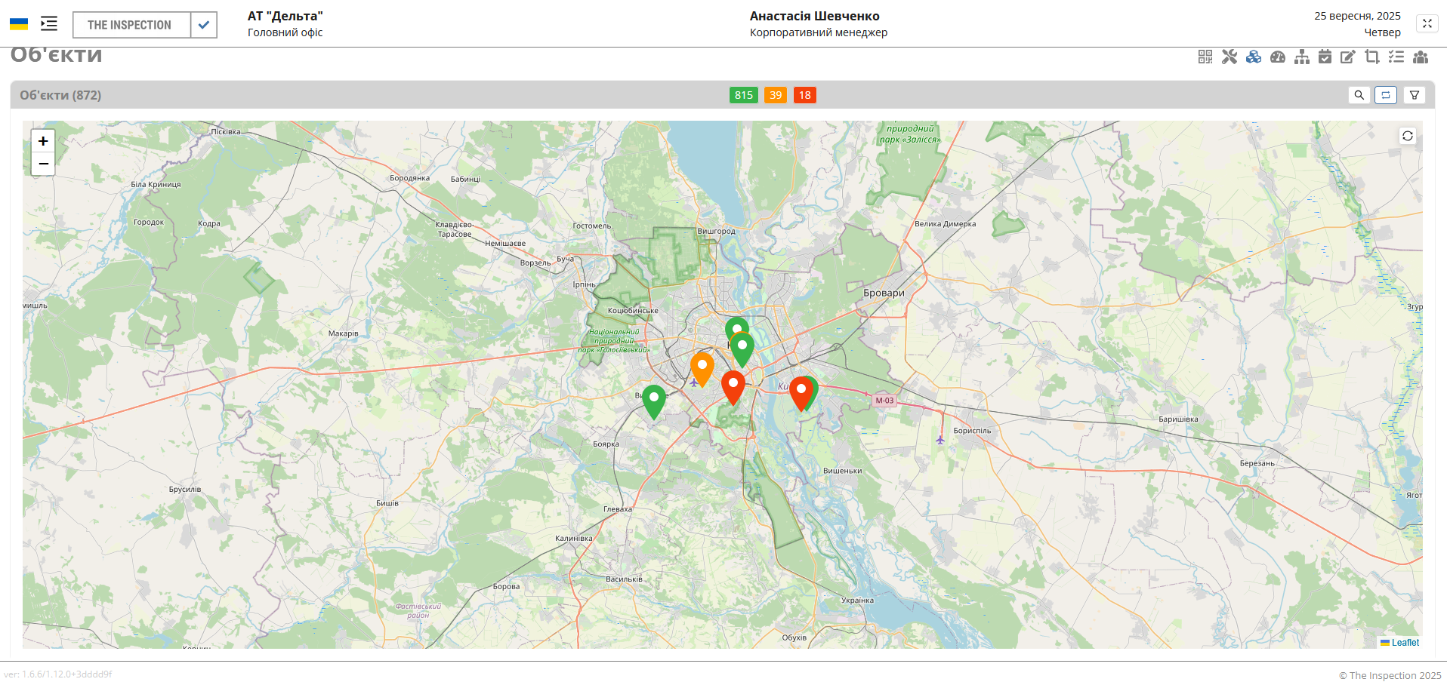This screenshot has width=1447, height=685.
Task: Open the search in the objects panel
Action: 1359,95
